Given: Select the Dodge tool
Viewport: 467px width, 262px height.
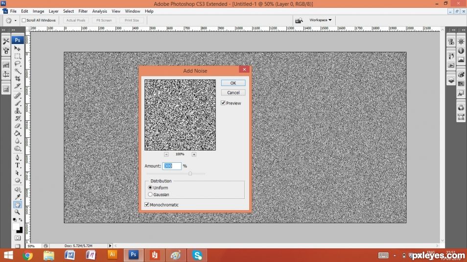Looking at the screenshot, I should pos(18,149).
